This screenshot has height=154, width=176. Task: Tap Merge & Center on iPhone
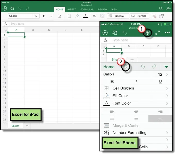pos(136,125)
